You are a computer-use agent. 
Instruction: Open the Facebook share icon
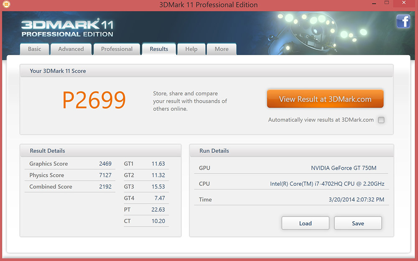point(403,21)
